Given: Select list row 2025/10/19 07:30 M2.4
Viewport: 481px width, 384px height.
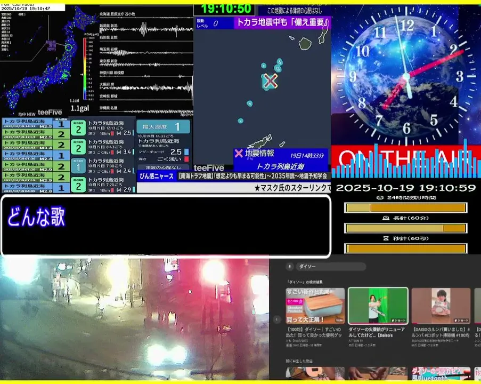Looking at the screenshot, I should pyautogui.click(x=36, y=156).
